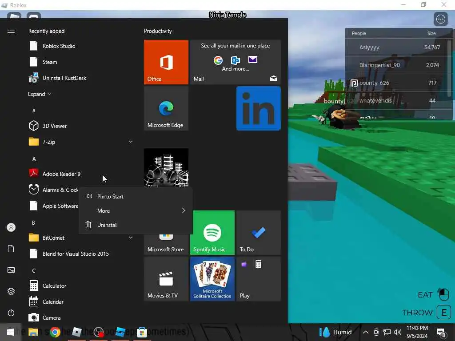Open the Mail tile
Image resolution: width=455 pixels, height=341 pixels.
(235, 62)
